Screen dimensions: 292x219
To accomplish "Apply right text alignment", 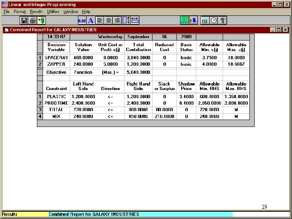I will (x=117, y=20).
